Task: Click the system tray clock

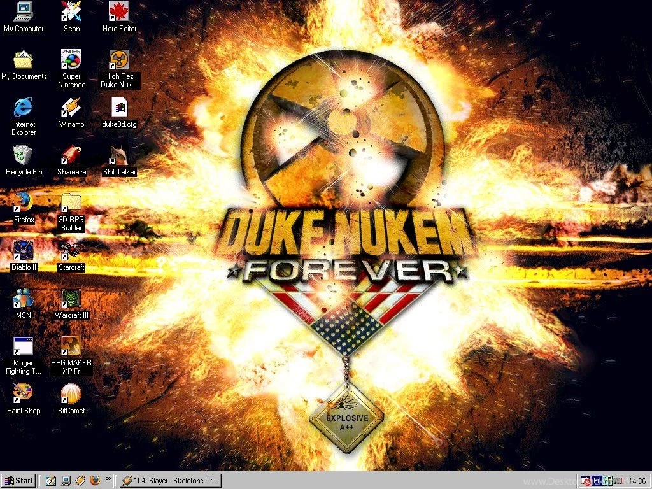Action: point(637,481)
